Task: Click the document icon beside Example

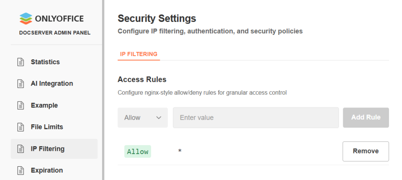Action: [x=20, y=105]
